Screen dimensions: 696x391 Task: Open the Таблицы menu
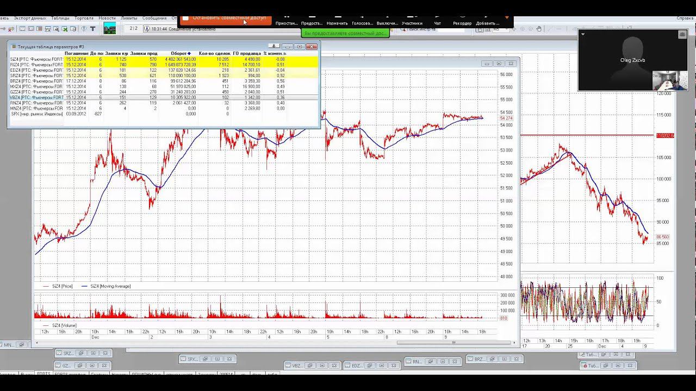coord(60,18)
